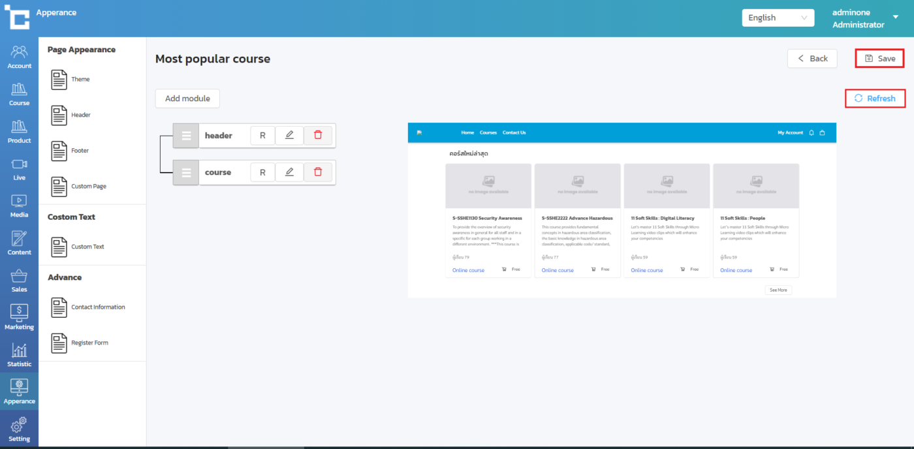Refresh the page preview
Screen dimensions: 914x449
875,99
